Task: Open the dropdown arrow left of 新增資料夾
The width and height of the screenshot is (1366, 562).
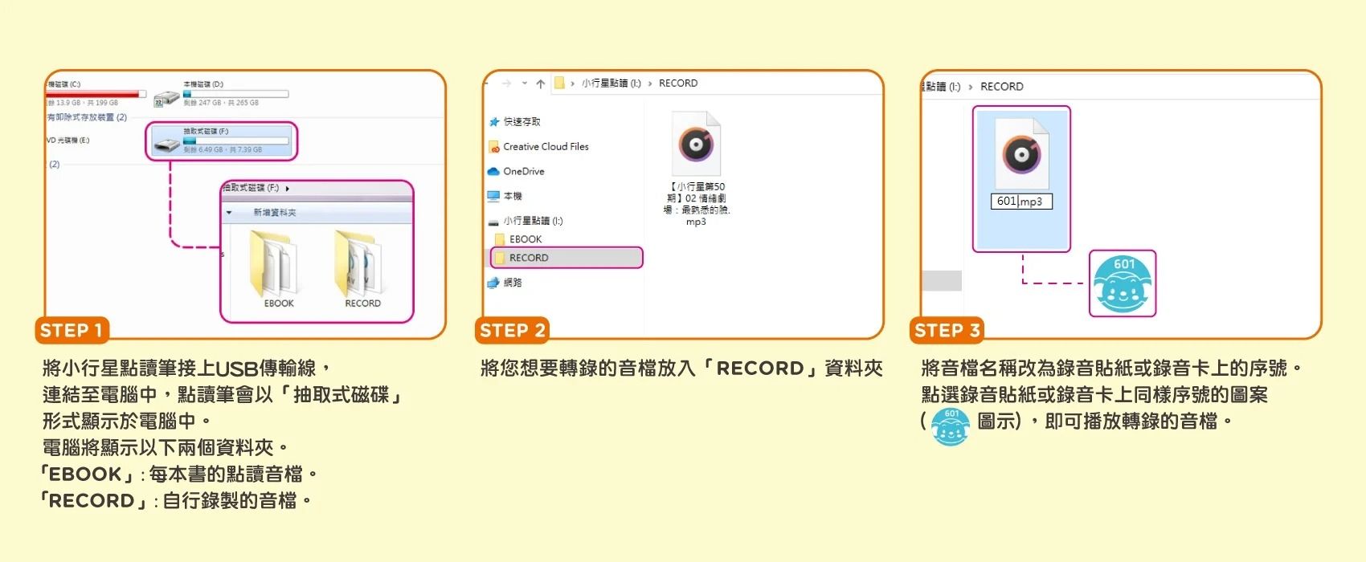Action: pos(229,213)
